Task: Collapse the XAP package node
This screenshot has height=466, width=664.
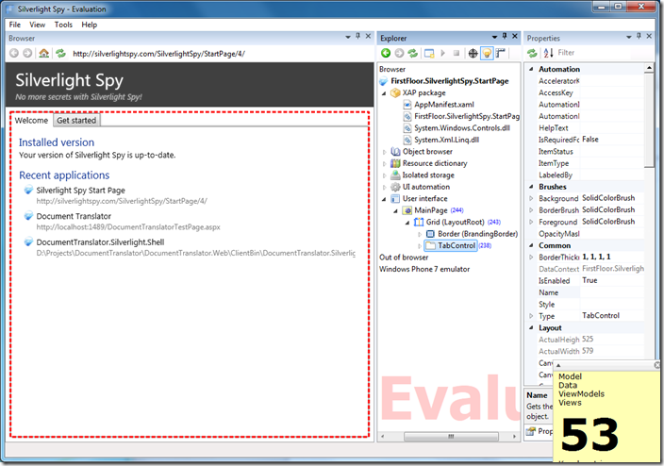Action: (x=384, y=93)
